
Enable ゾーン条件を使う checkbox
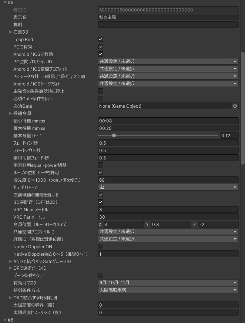(101, 275)
